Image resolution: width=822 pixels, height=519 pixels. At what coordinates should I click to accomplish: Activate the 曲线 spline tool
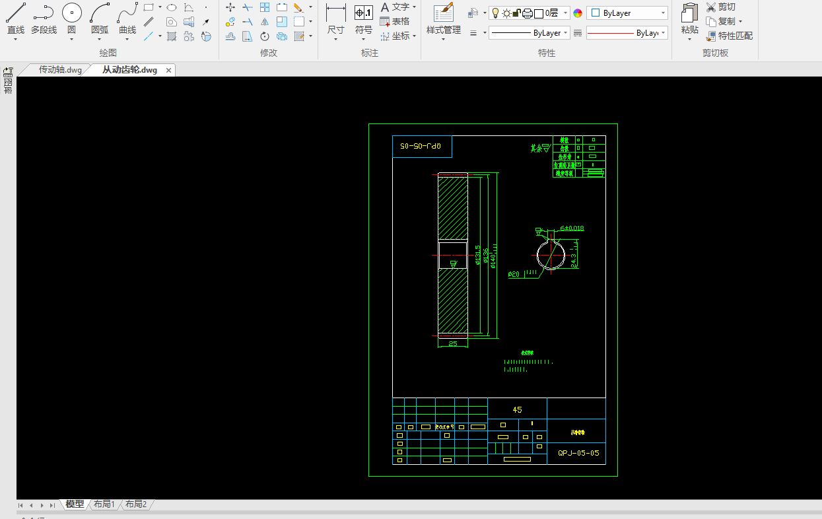tap(127, 13)
